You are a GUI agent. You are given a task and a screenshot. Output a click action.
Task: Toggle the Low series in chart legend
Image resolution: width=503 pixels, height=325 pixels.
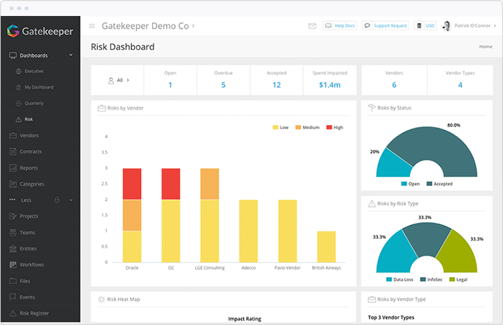pyautogui.click(x=281, y=128)
